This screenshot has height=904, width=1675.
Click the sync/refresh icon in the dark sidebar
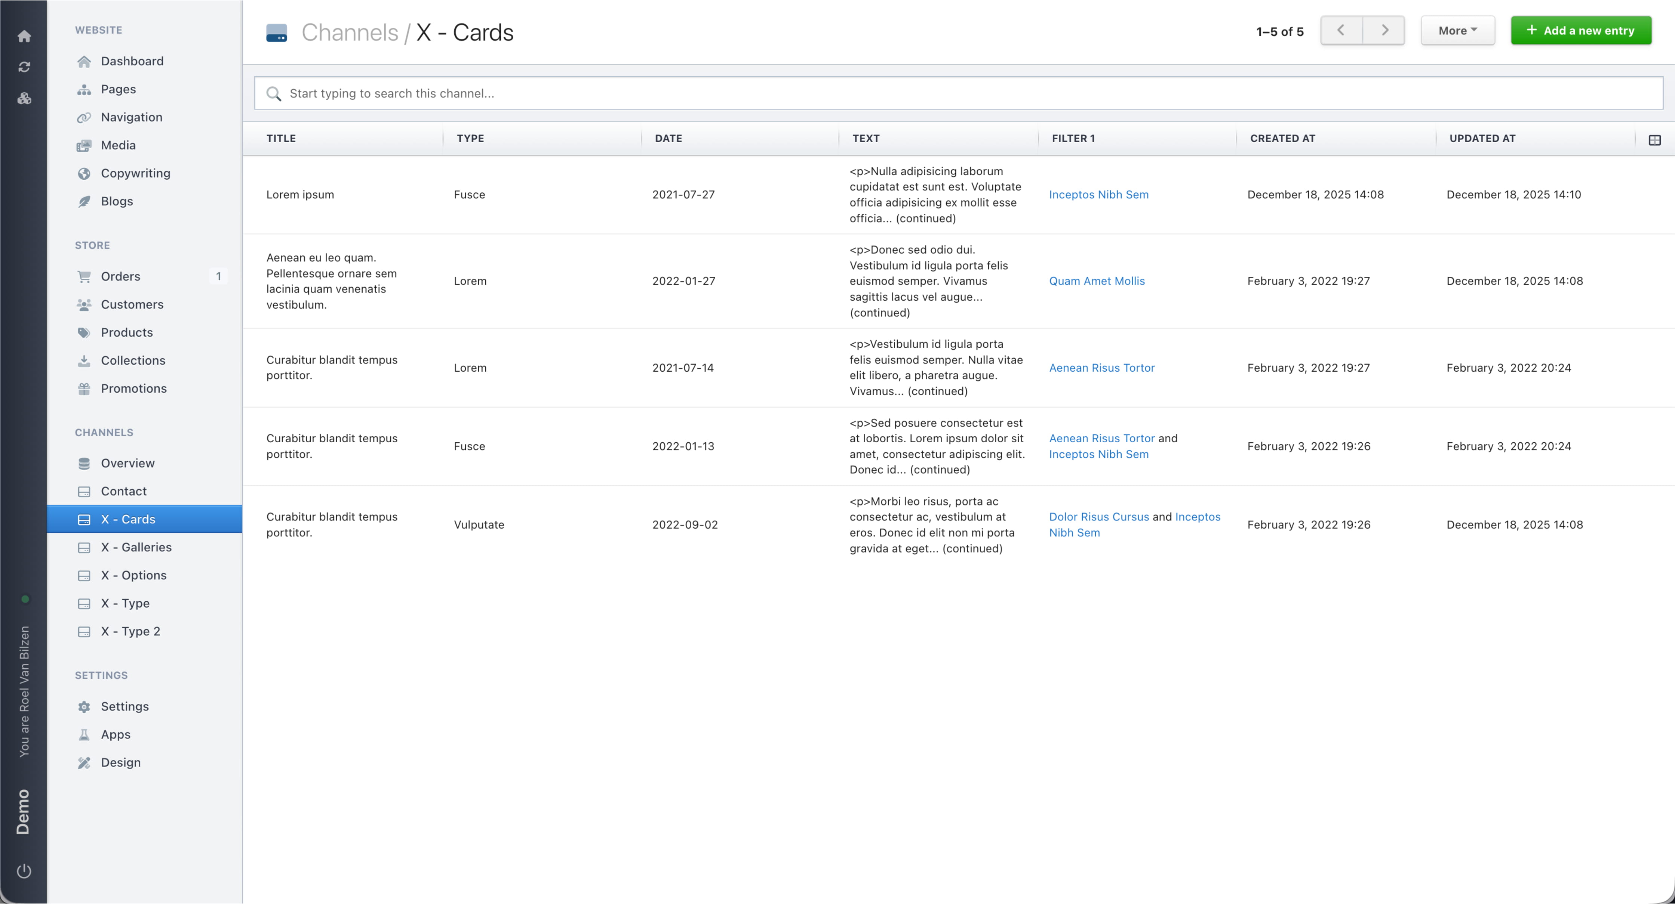tap(24, 67)
